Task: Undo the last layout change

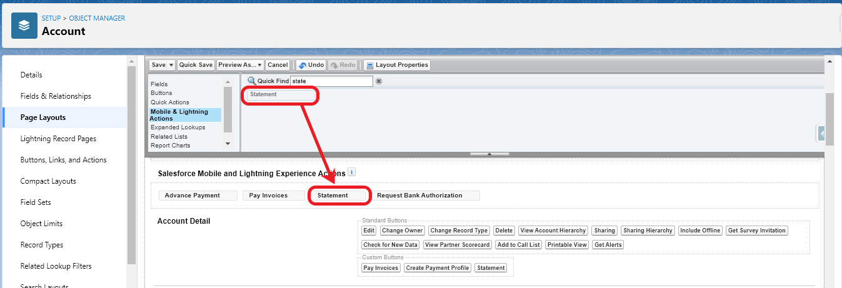Action: point(311,65)
